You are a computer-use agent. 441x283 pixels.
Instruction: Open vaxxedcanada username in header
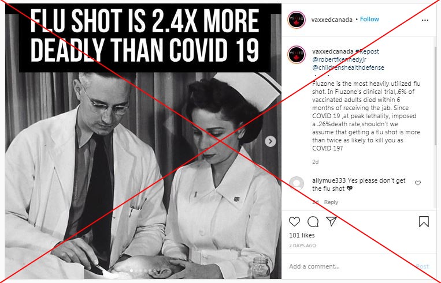coord(332,20)
